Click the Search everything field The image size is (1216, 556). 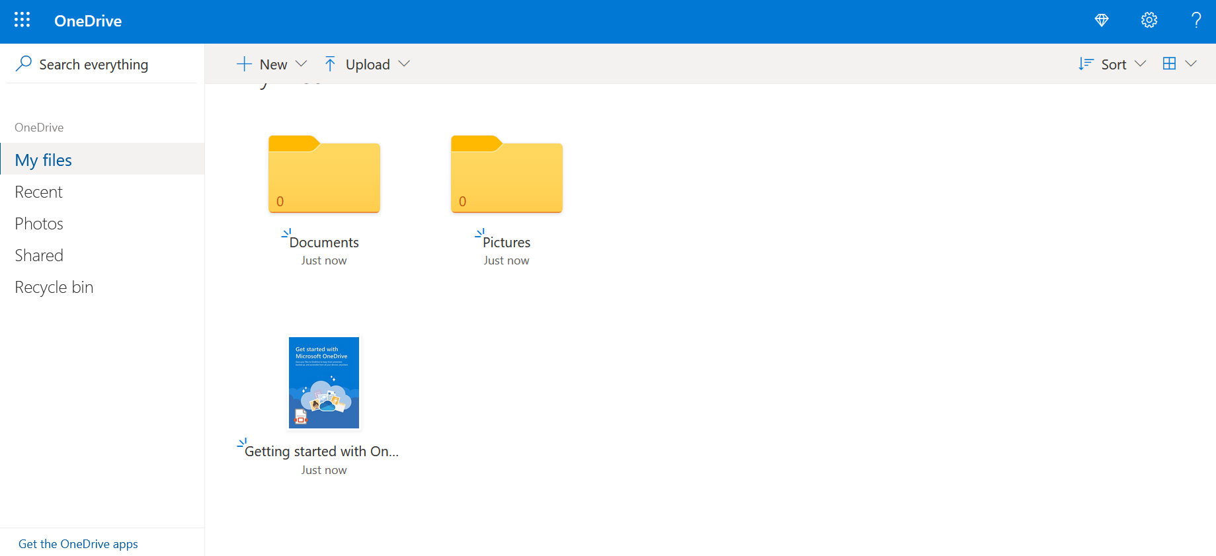pyautogui.click(x=102, y=64)
